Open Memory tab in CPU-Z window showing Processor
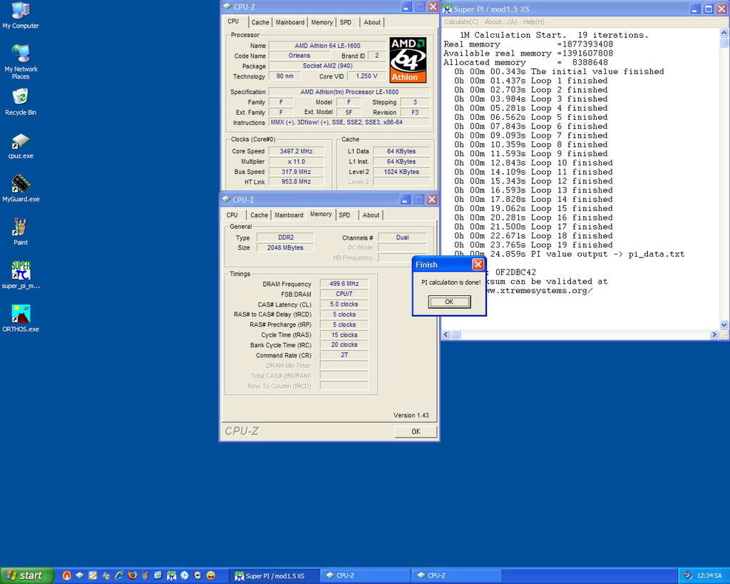The height and width of the screenshot is (584, 730). point(322,22)
